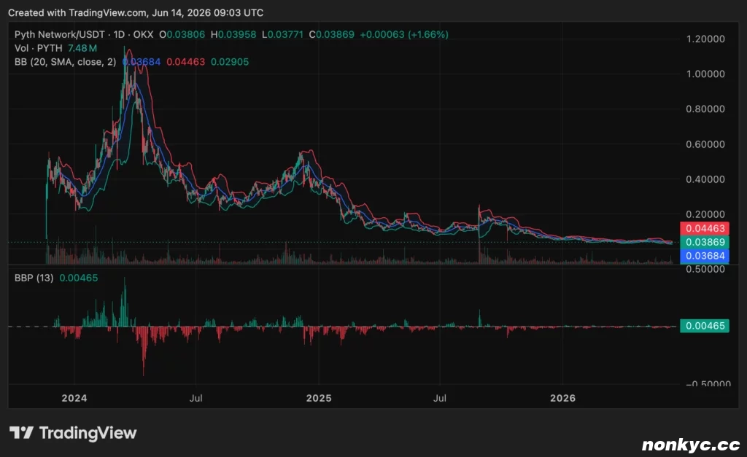
Task: Click the green 0.00465 BBP axis tag
Action: coord(704,326)
